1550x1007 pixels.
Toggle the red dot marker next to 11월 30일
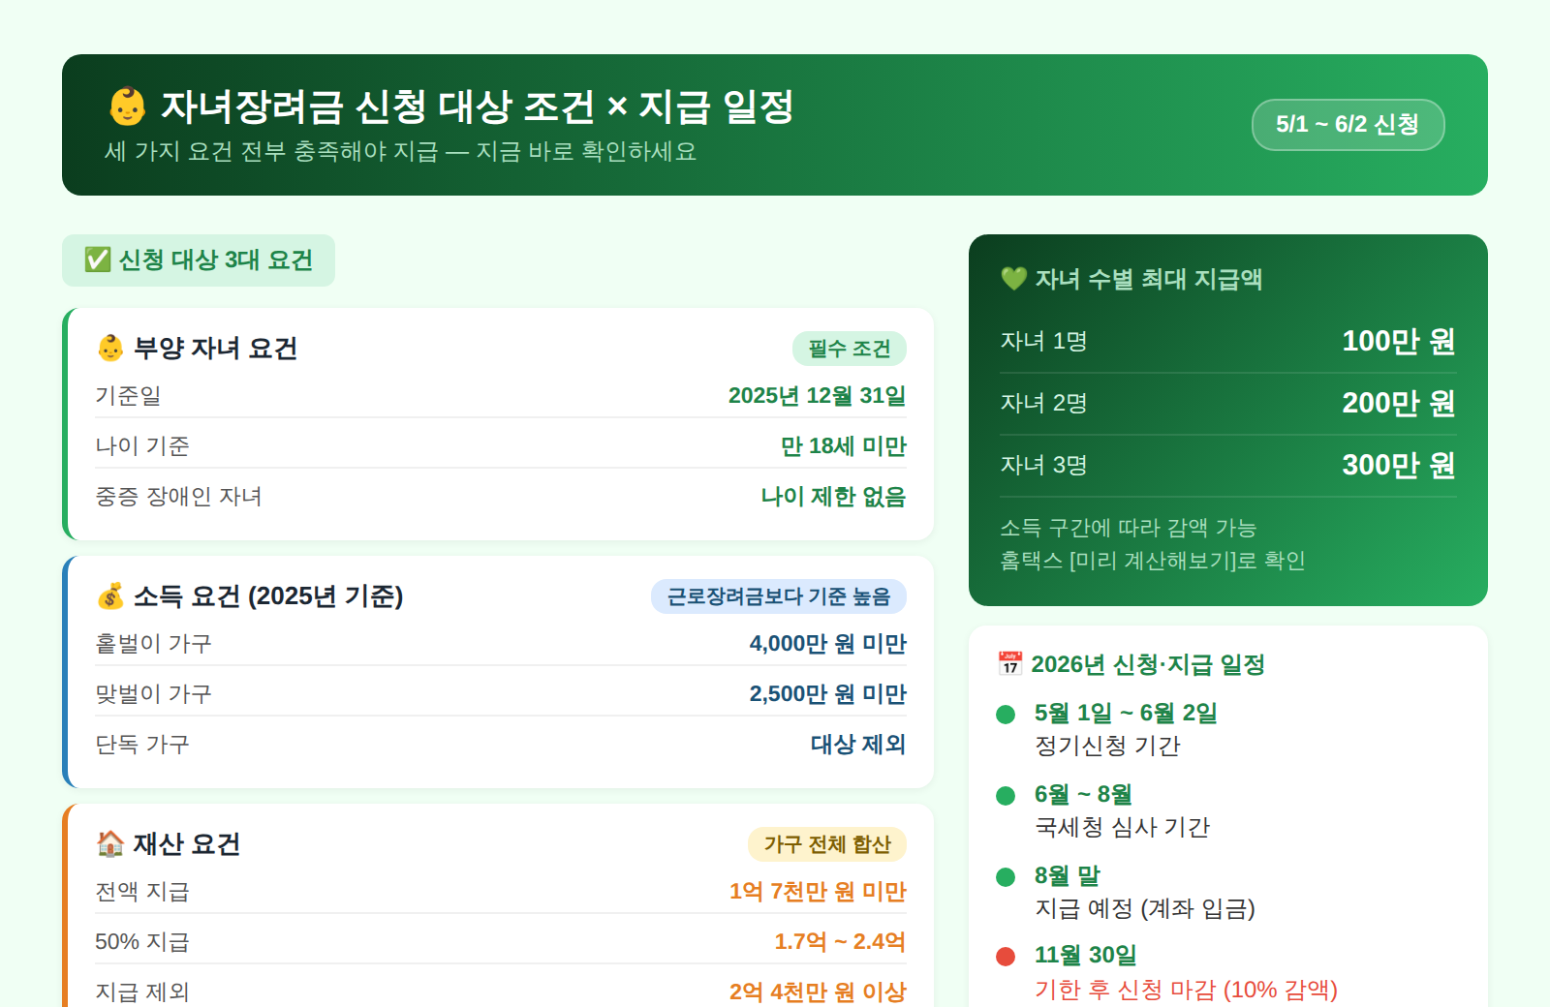1004,956
